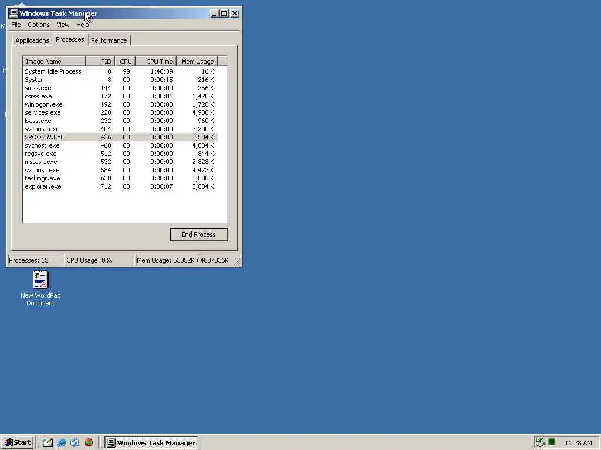
Task: Click the Processes: 15 status bar field
Action: tap(36, 260)
